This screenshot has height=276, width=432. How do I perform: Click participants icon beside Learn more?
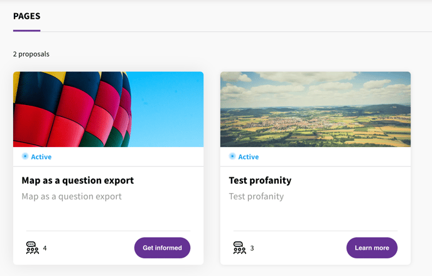239,248
